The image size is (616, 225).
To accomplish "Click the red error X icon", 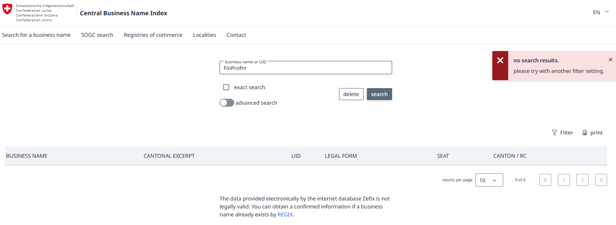I will tap(500, 60).
